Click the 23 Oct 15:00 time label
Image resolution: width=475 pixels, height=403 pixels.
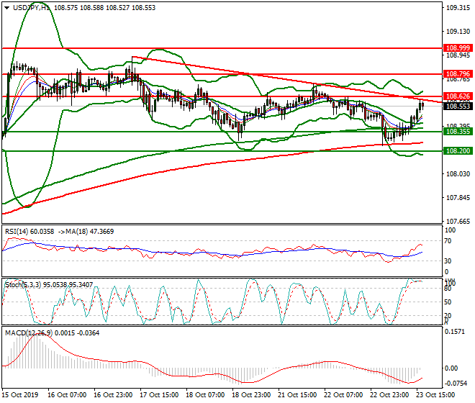pos(435,395)
